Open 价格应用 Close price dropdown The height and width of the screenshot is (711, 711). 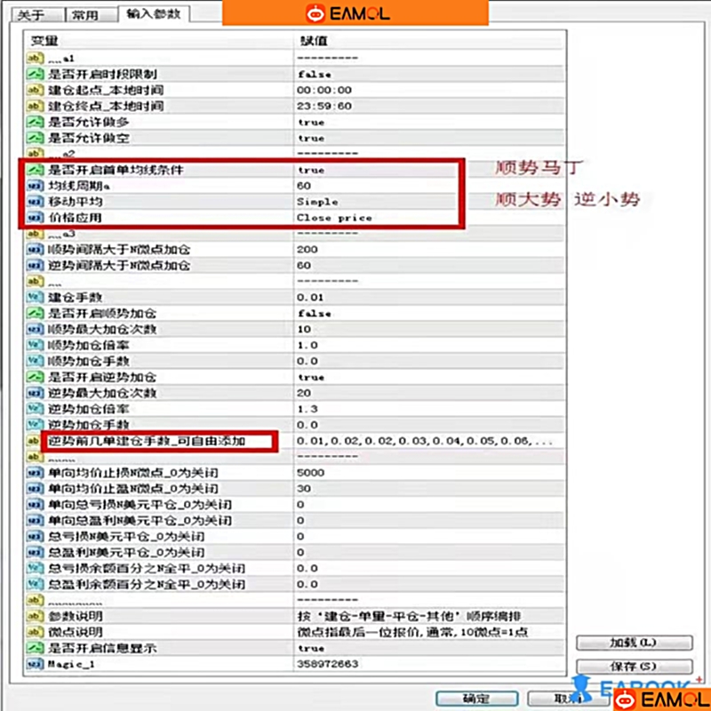[334, 218]
